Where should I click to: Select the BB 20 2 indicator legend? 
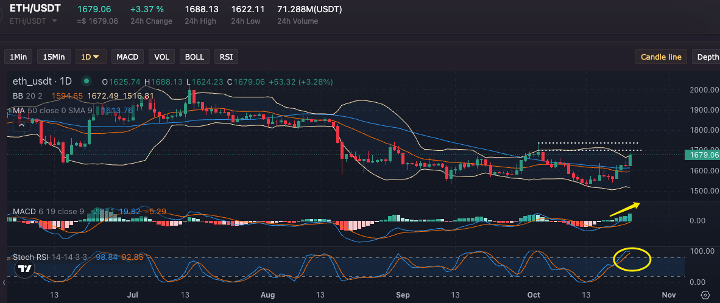click(x=27, y=96)
